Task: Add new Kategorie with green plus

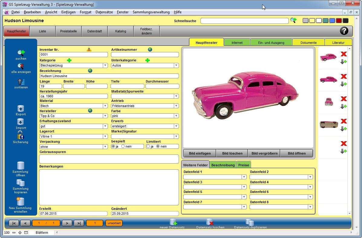Action: click(x=69, y=60)
